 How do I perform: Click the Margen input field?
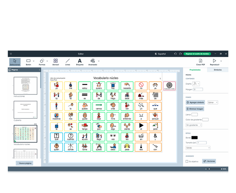point(198,89)
